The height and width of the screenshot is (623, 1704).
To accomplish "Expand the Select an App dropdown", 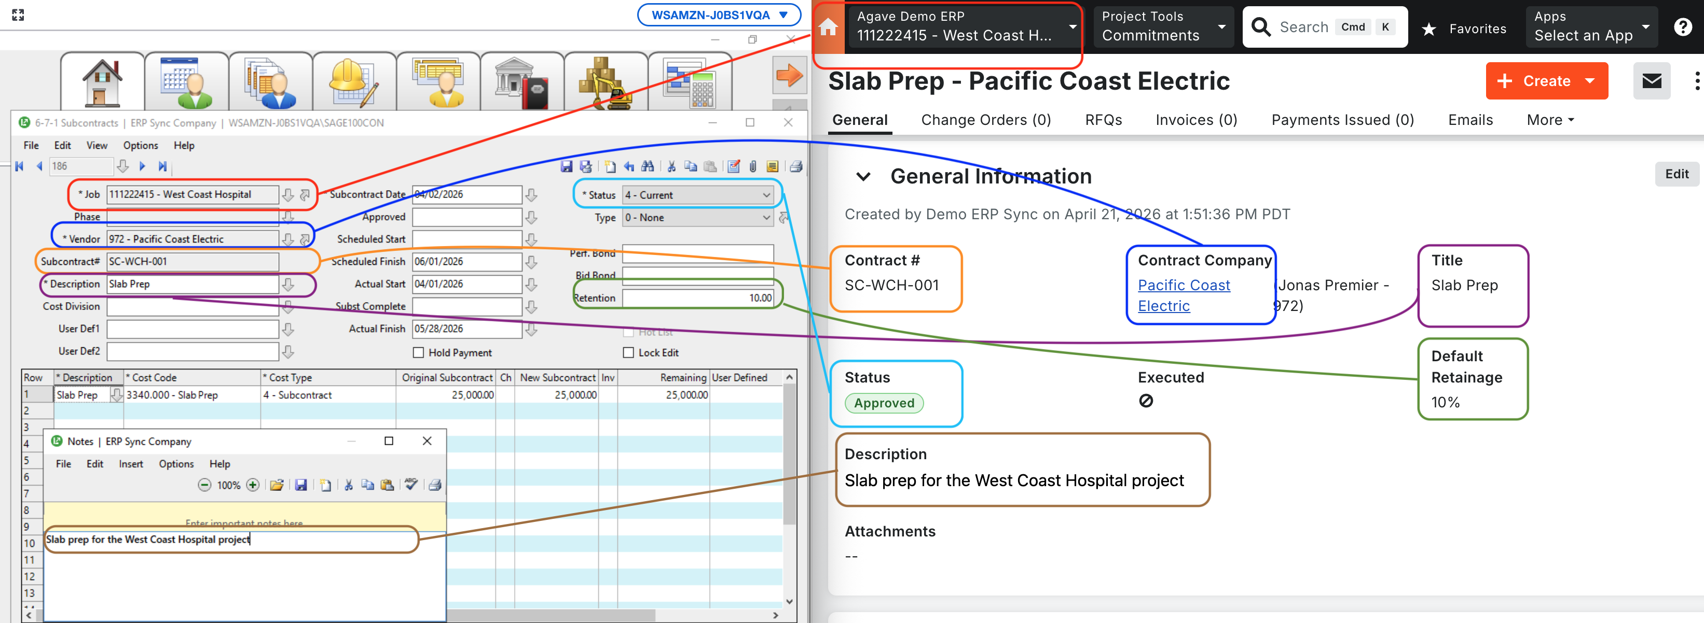I will click(1591, 27).
